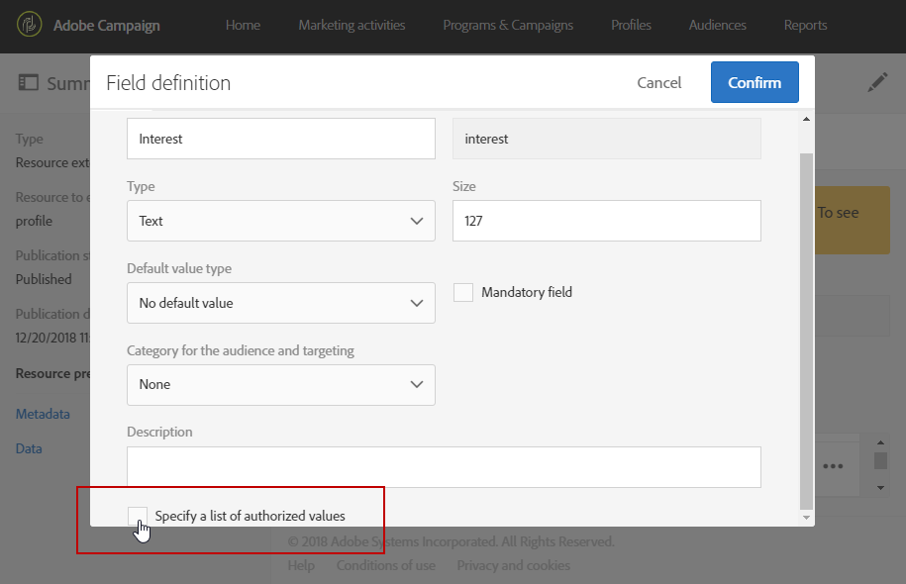Check the Mandatory field checkbox
Image resolution: width=906 pixels, height=584 pixels.
[463, 292]
